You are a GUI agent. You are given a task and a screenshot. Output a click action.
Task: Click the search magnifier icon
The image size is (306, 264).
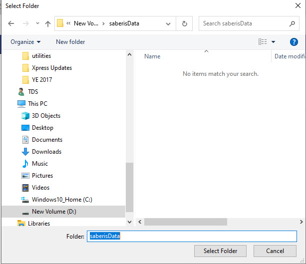293,23
